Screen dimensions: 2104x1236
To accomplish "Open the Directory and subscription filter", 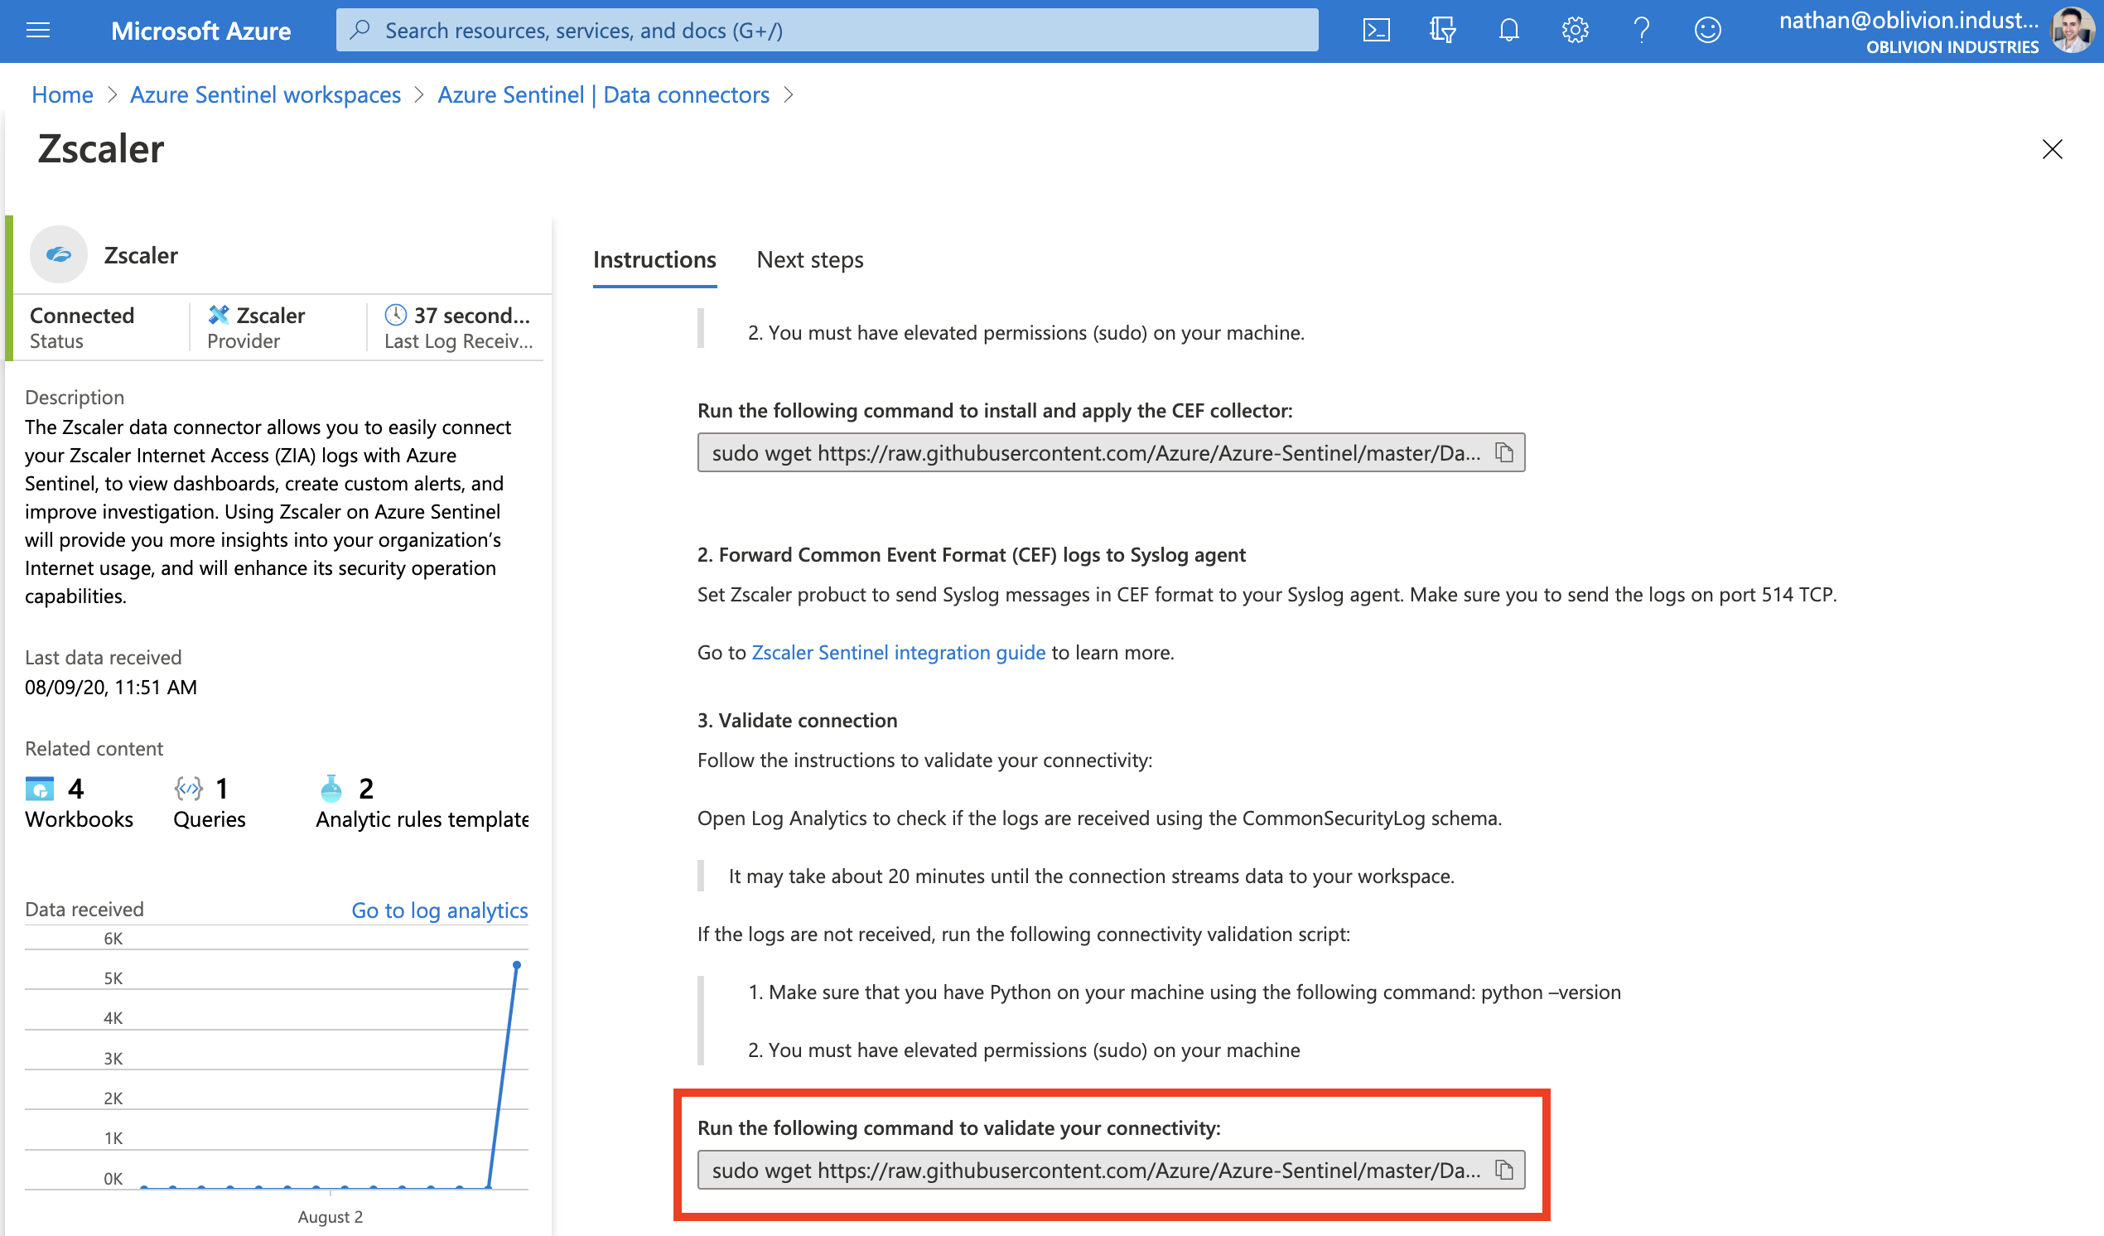I will (x=1442, y=31).
